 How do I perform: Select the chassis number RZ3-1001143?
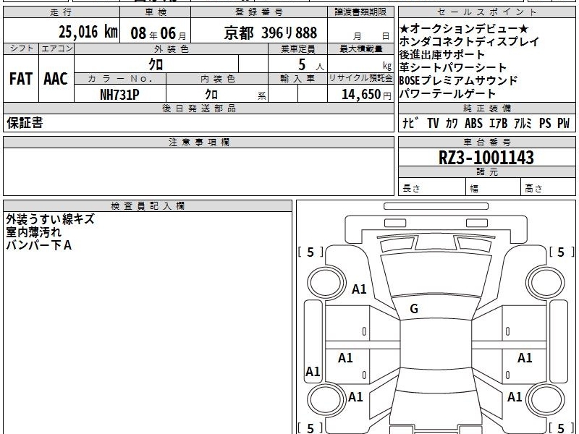486,158
